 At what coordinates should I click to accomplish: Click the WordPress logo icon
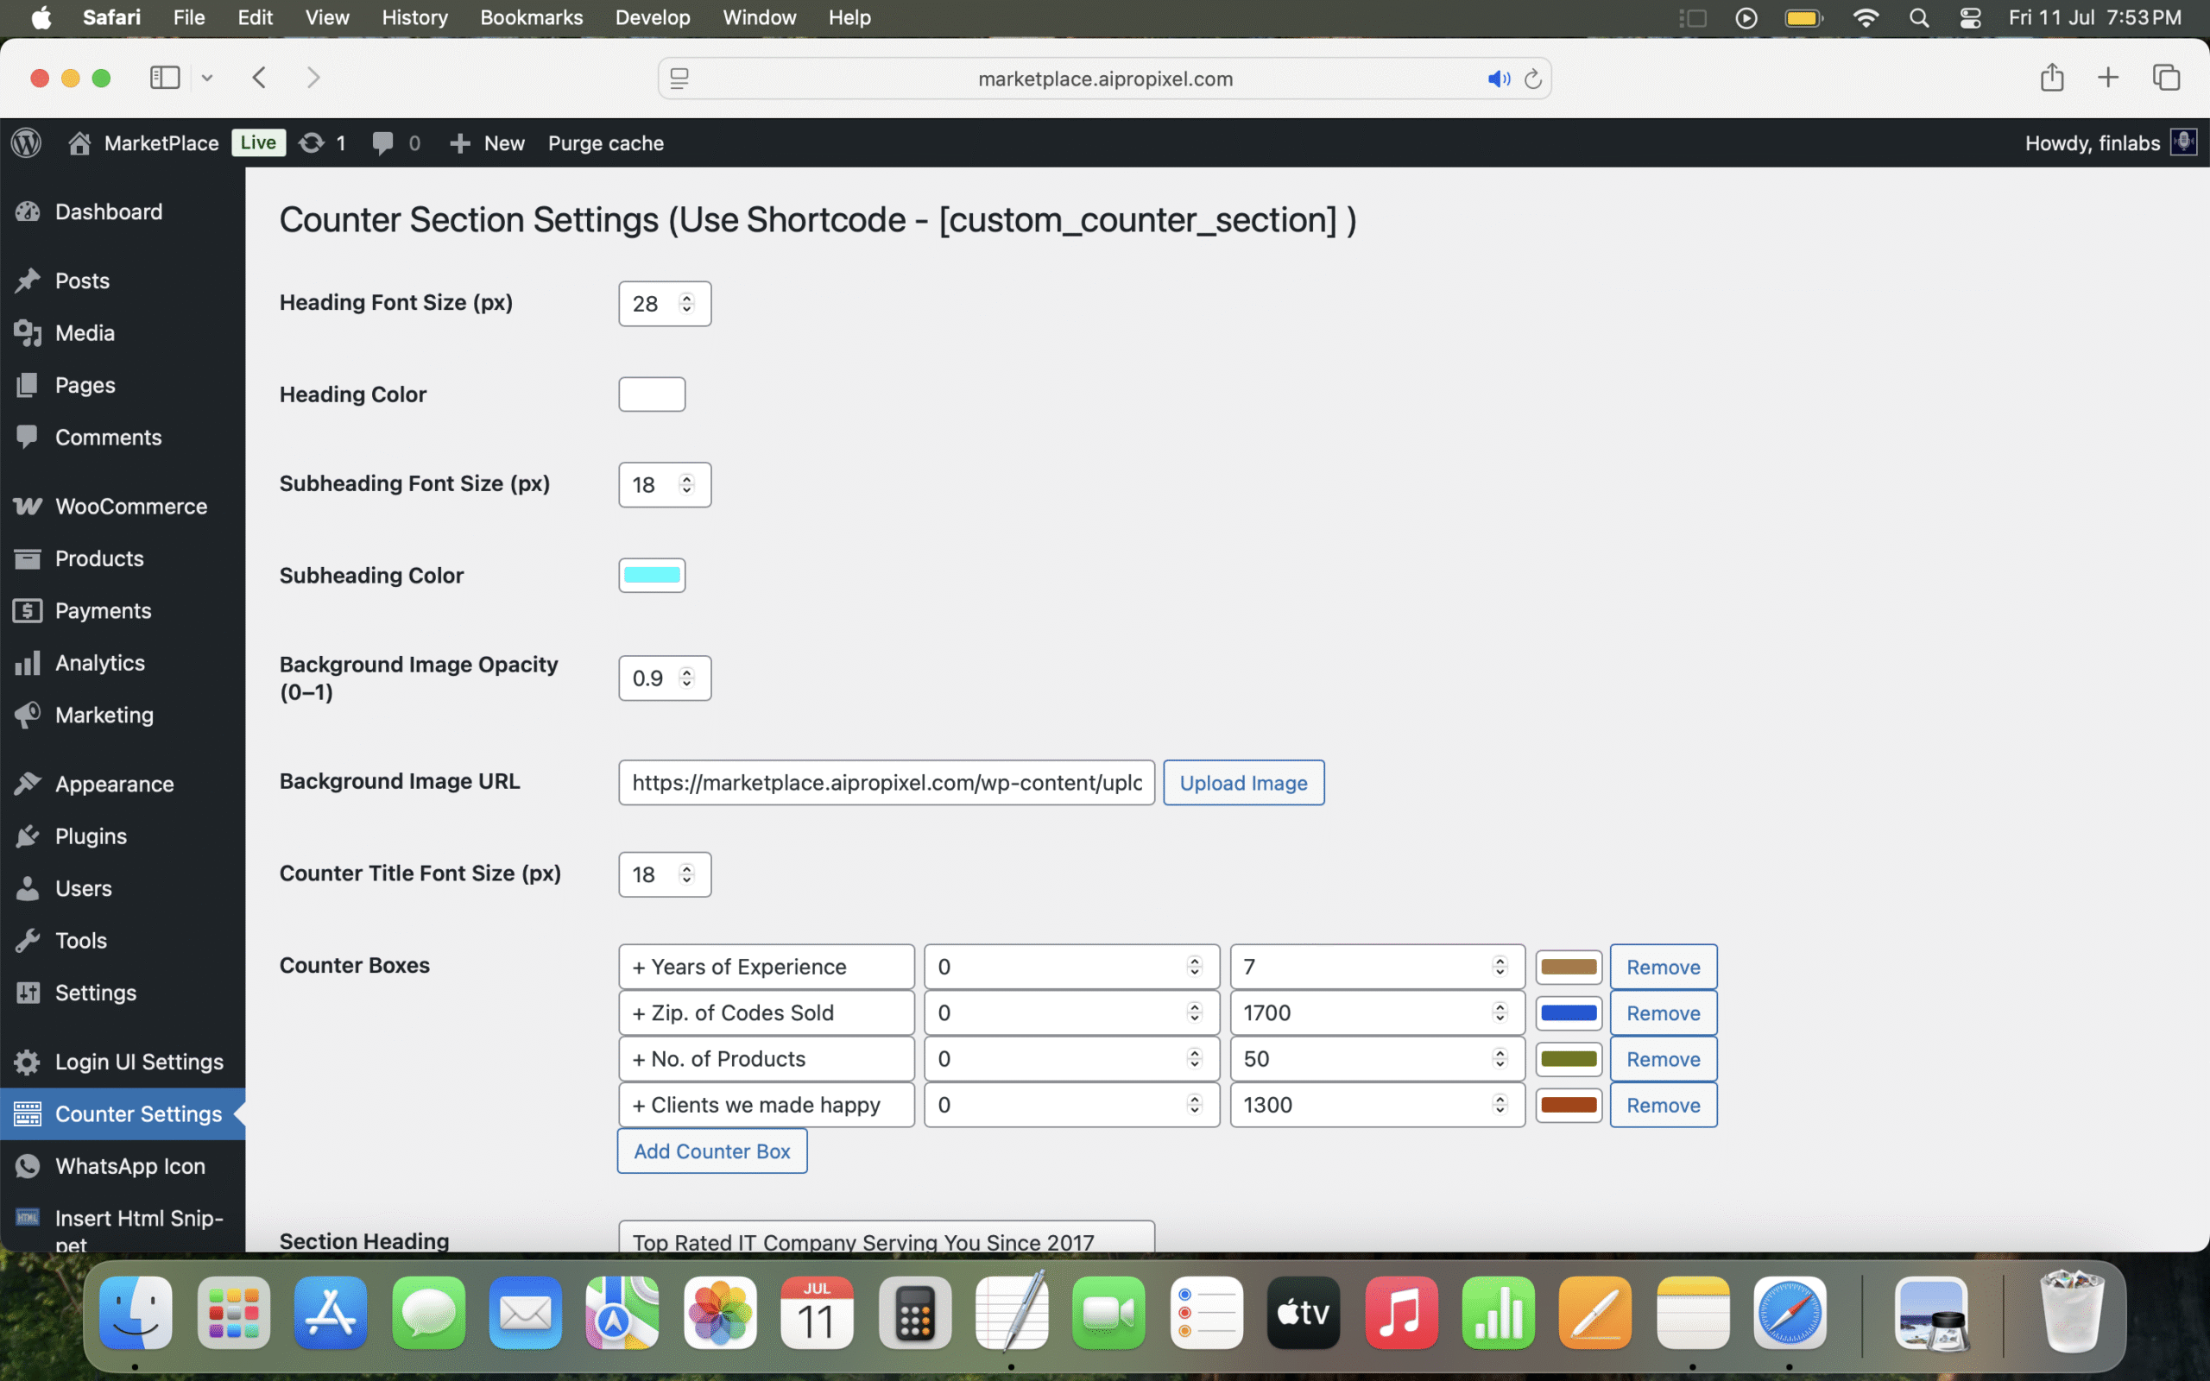coord(27,142)
